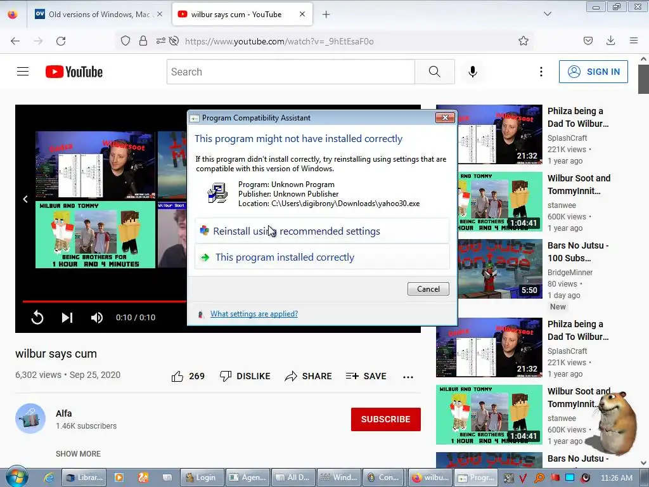Viewport: 649px width, 487px height.
Task: Open the tracking protection shield icon
Action: pos(125,41)
